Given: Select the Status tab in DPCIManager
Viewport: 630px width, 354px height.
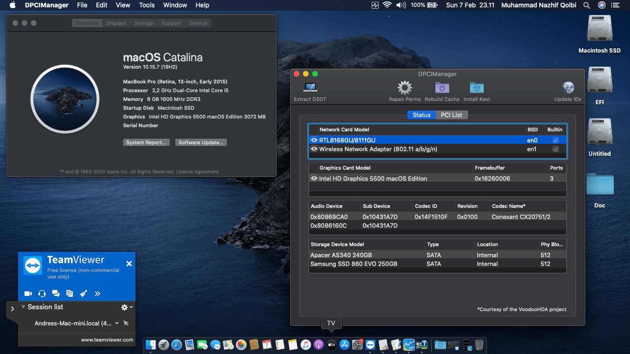Looking at the screenshot, I should (x=422, y=115).
